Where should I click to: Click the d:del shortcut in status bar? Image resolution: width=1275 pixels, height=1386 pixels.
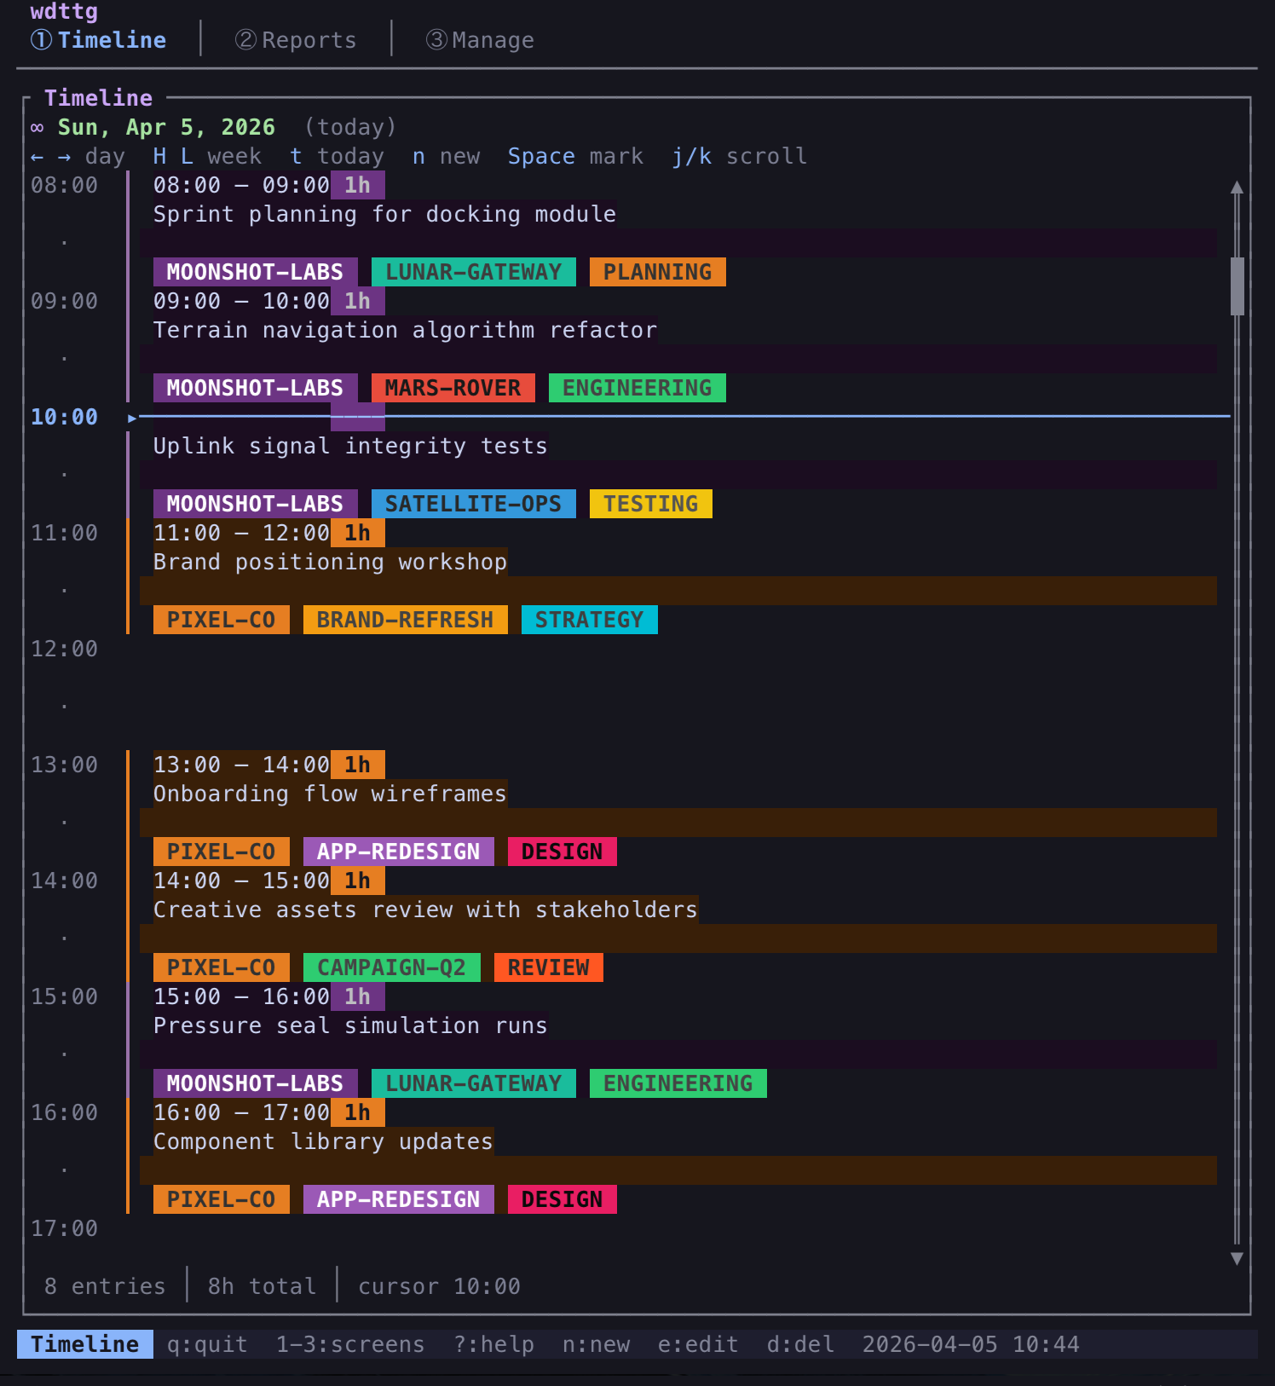800,1344
